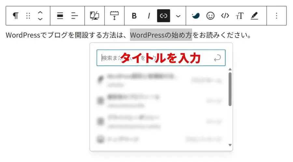Click the suggestions list scrollbar thumb
Screen dimensions: 293x162
[x=230, y=89]
